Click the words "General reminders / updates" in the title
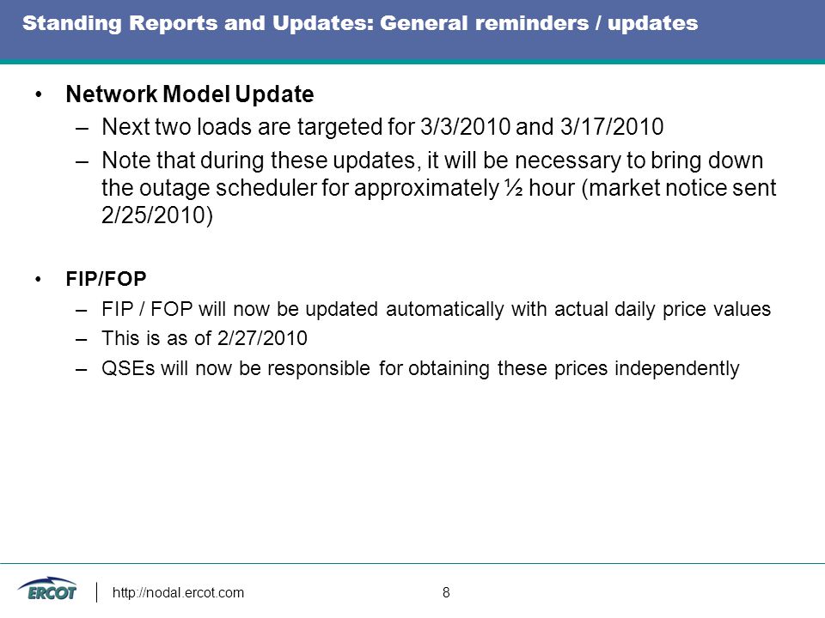Image resolution: width=825 pixels, height=618 pixels. click(x=539, y=24)
